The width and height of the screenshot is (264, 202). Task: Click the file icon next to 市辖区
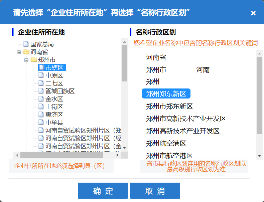coord(41,67)
